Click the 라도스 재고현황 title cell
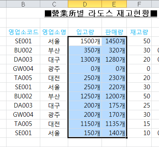This screenshot has height=147, width=159. [x=101, y=13]
